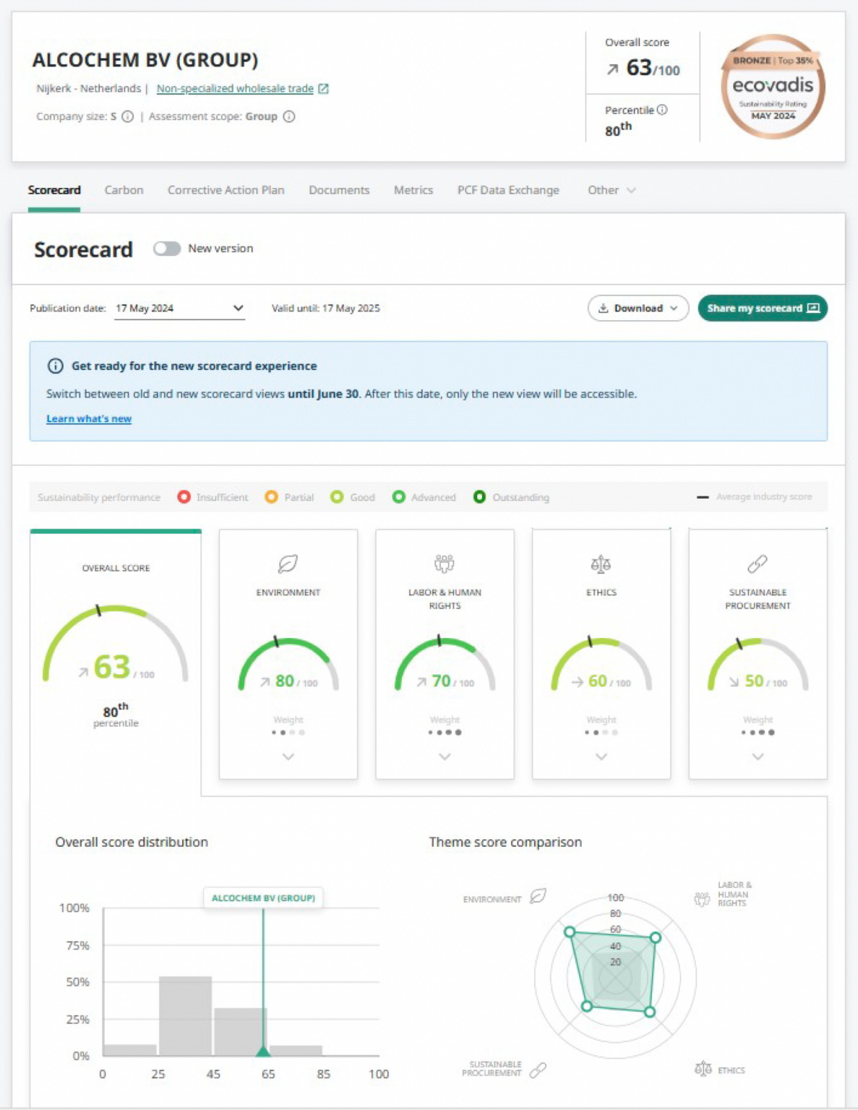Click the info icon next to Company size
The height and width of the screenshot is (1110, 858).
tap(129, 116)
